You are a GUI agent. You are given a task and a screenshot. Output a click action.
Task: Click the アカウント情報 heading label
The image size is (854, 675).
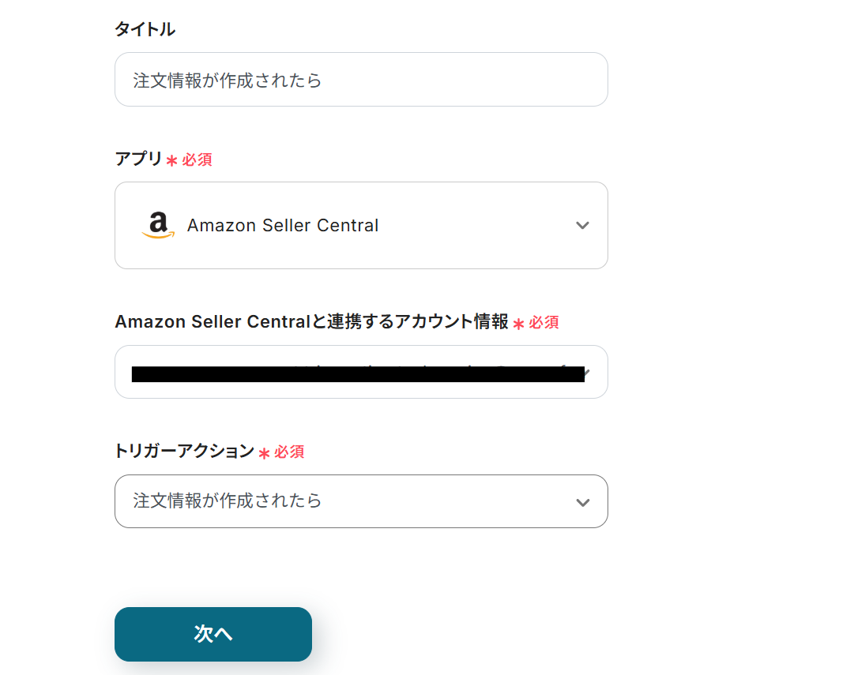(x=311, y=321)
